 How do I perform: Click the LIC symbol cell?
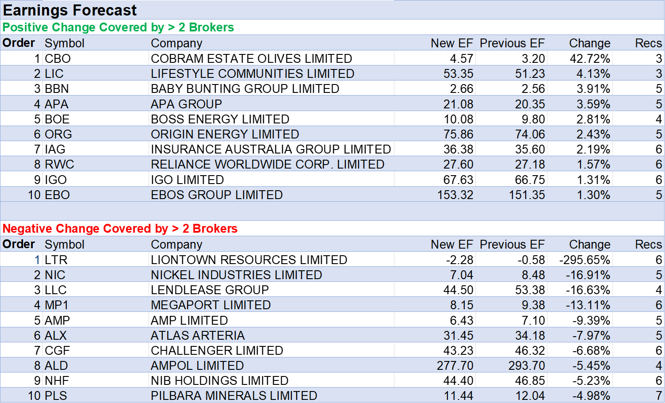54,74
